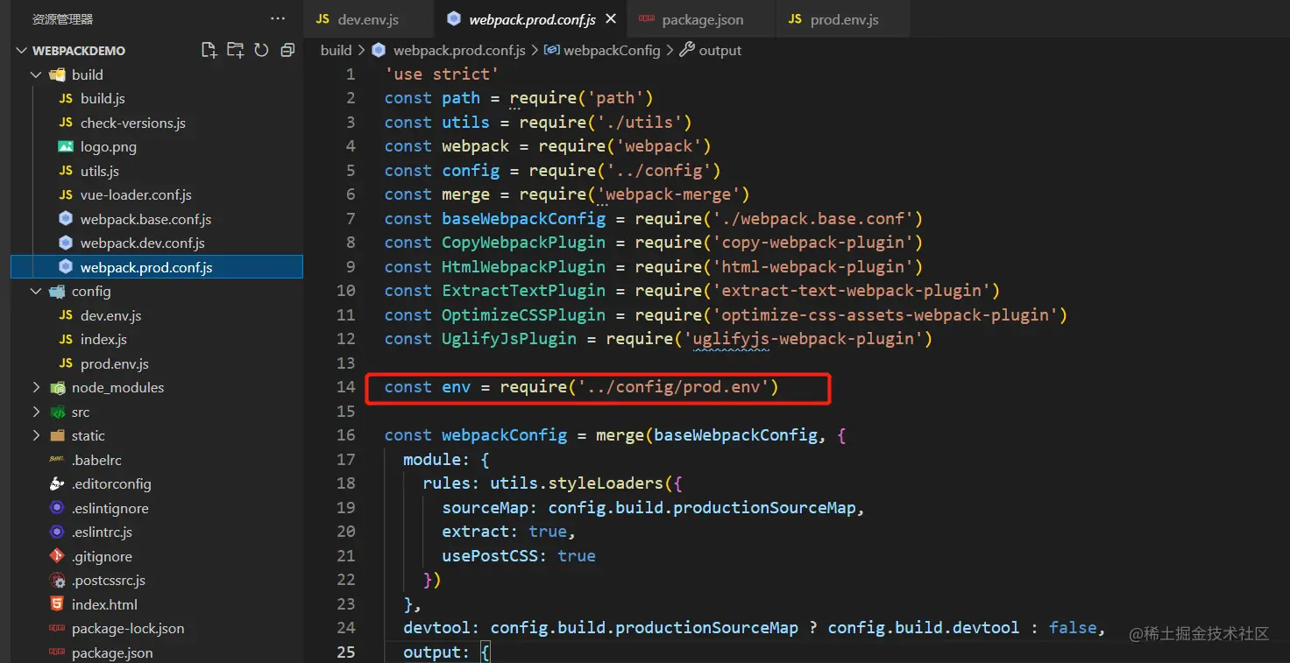Open the package.json editor tab
The image size is (1290, 663).
pyautogui.click(x=701, y=18)
